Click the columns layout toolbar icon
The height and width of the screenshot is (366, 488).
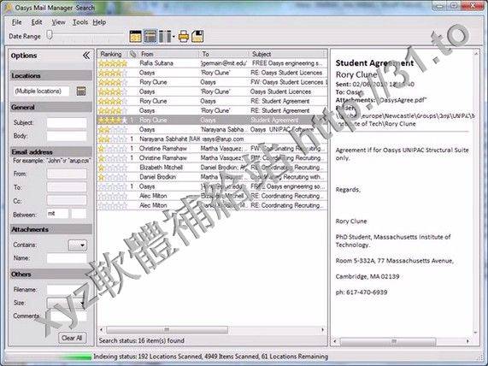[165, 37]
